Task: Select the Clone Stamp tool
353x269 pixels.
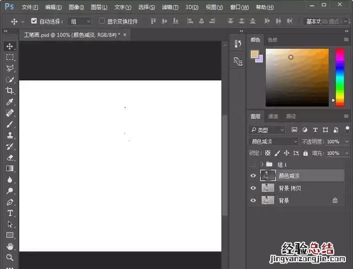Action: tap(10, 135)
